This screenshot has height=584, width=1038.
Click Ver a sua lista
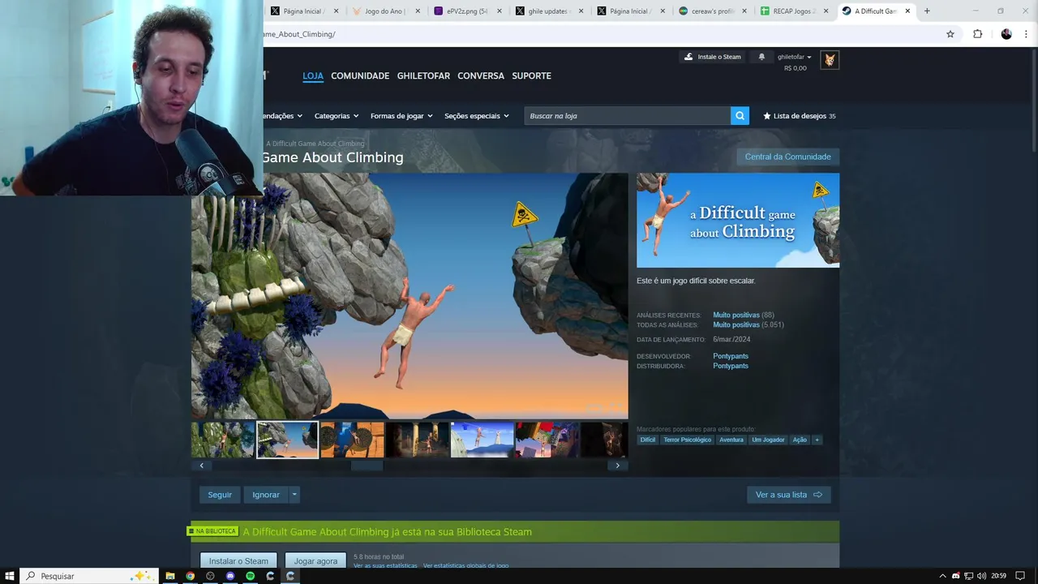[x=788, y=495]
